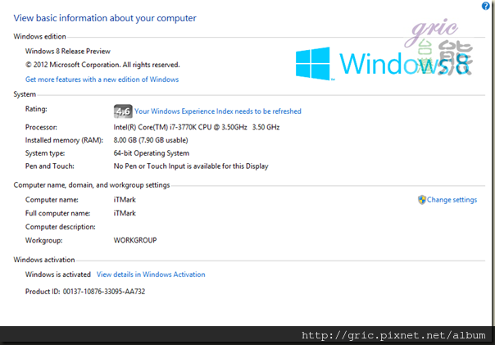Click the 'Installed memory (RAM):' label
This screenshot has width=495, height=345.
(x=64, y=140)
